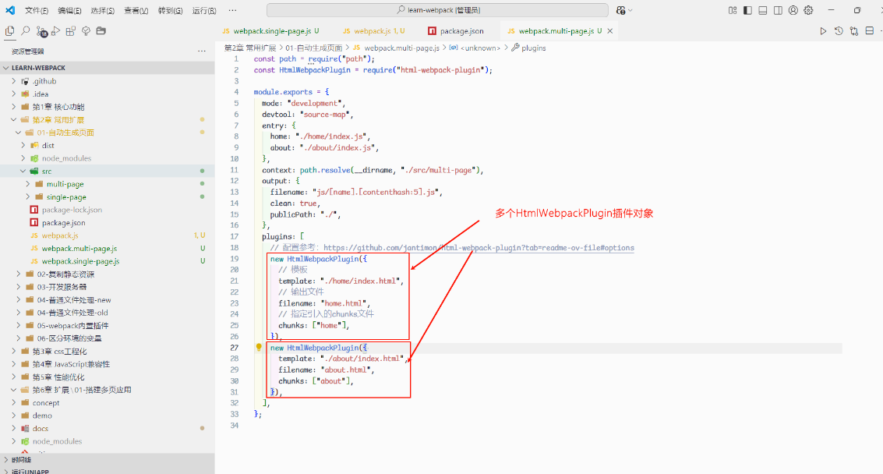
Task: Split the editor with the split icon
Action: (870, 31)
